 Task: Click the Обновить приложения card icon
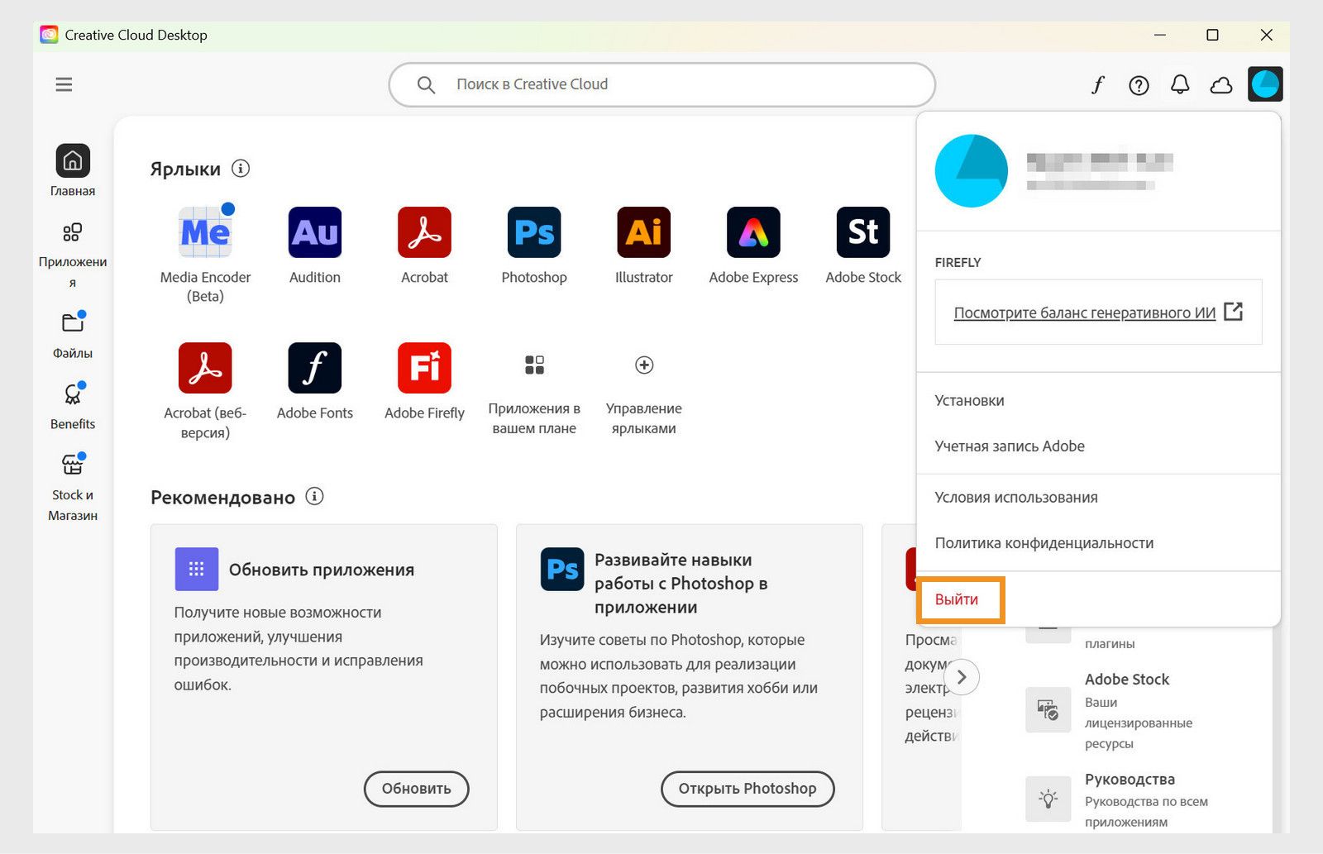pyautogui.click(x=196, y=569)
